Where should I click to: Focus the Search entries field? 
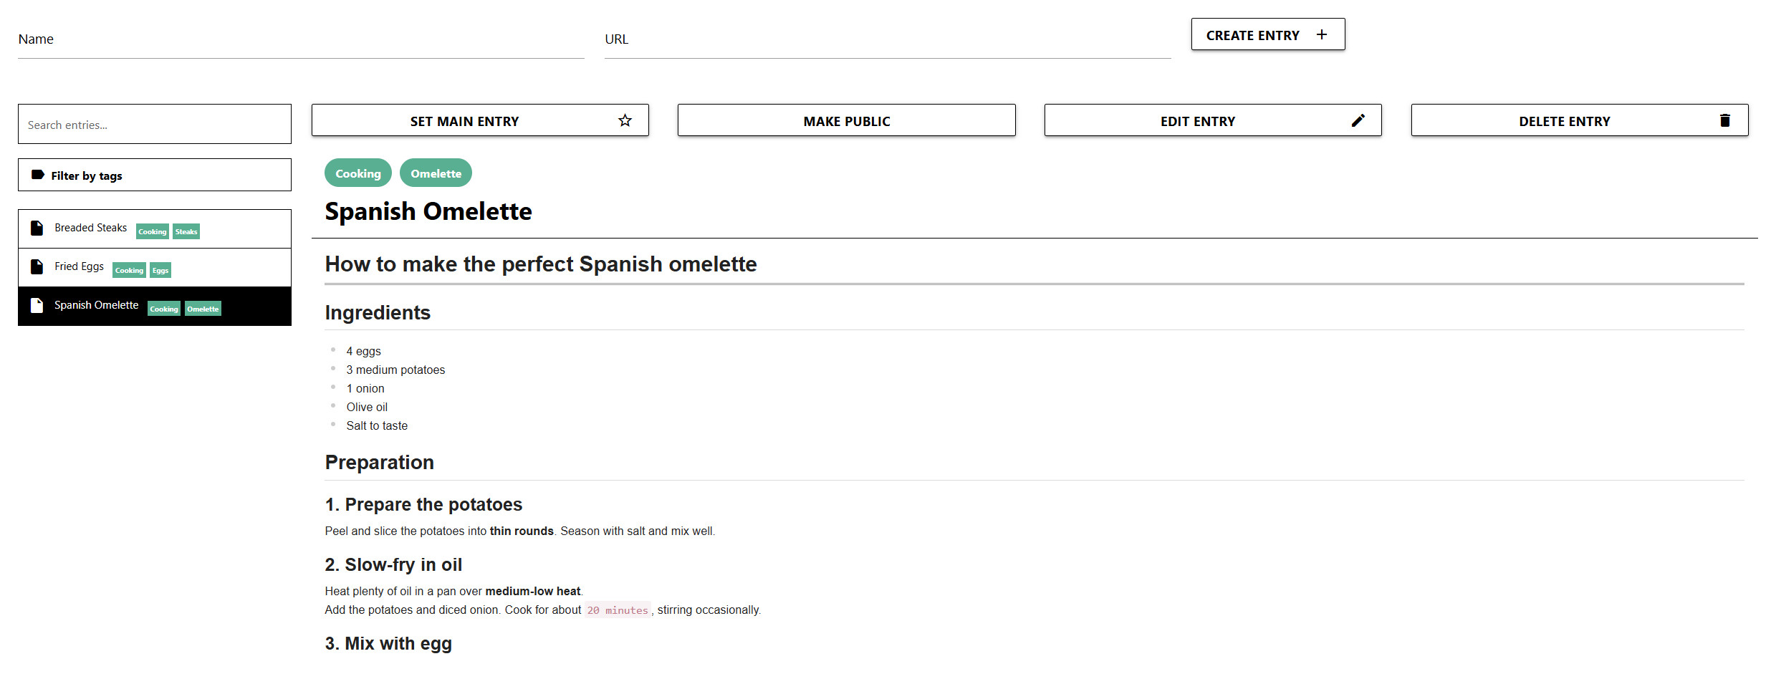(x=154, y=125)
